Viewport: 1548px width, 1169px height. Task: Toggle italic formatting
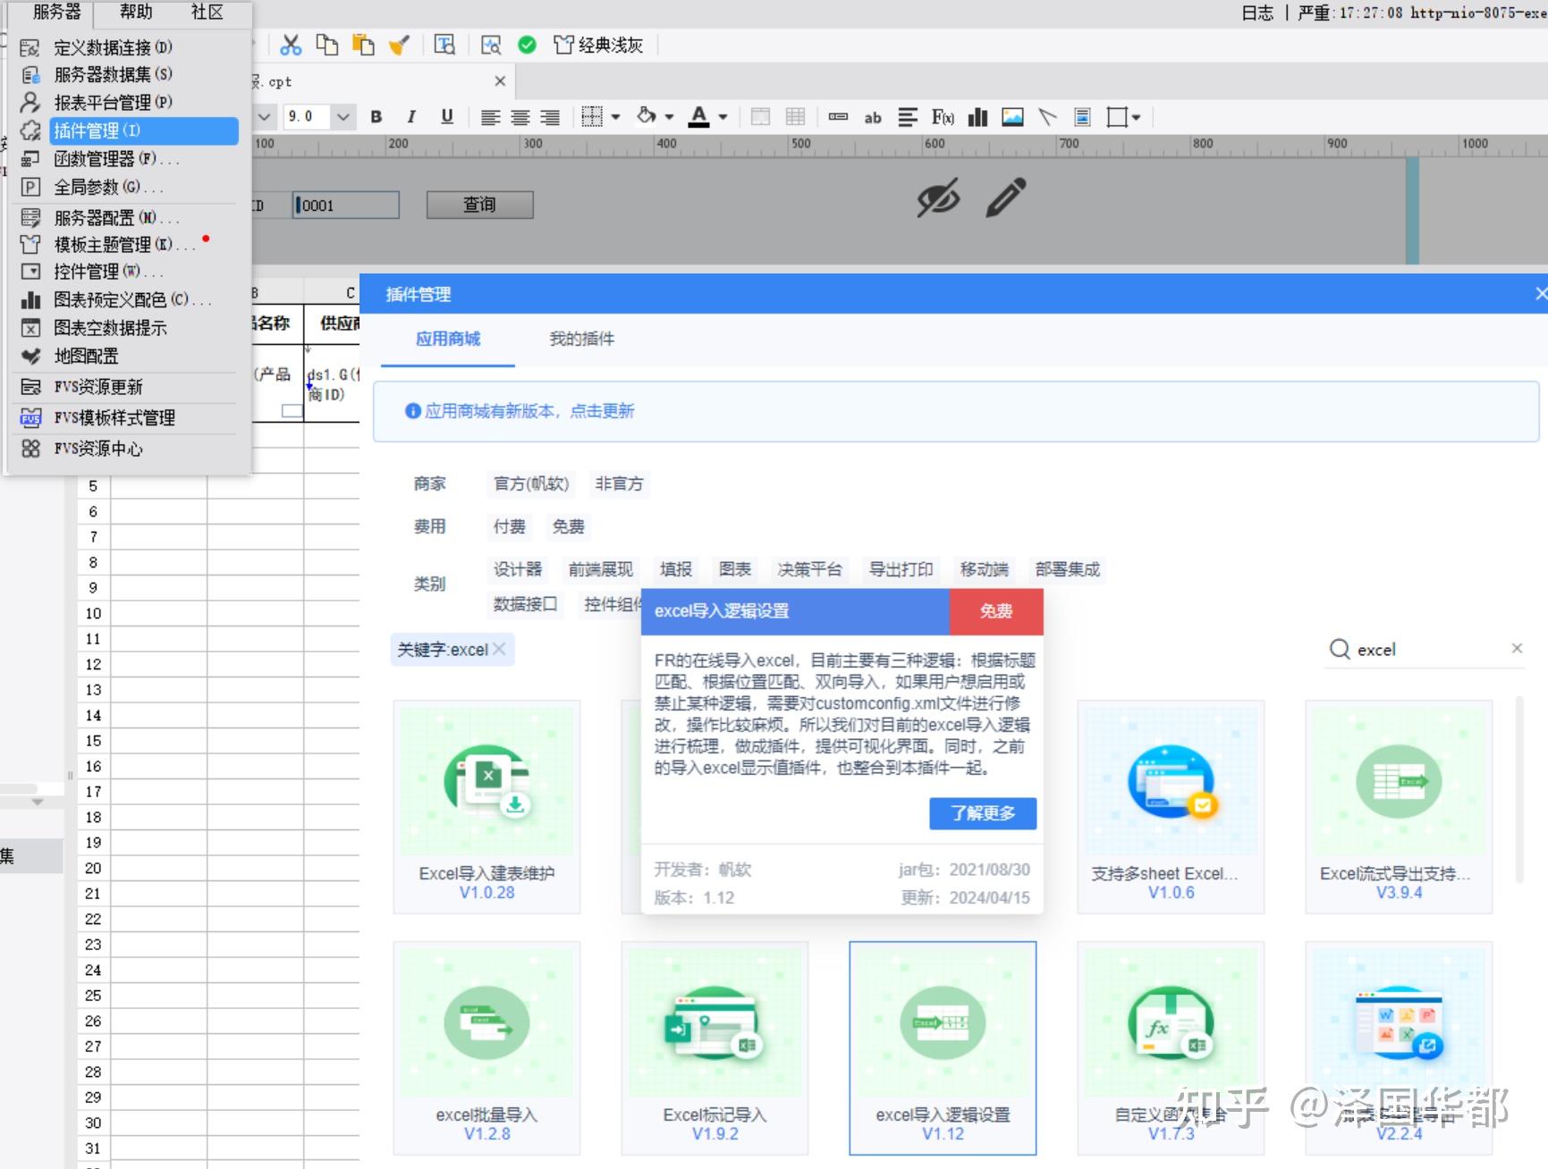411,117
